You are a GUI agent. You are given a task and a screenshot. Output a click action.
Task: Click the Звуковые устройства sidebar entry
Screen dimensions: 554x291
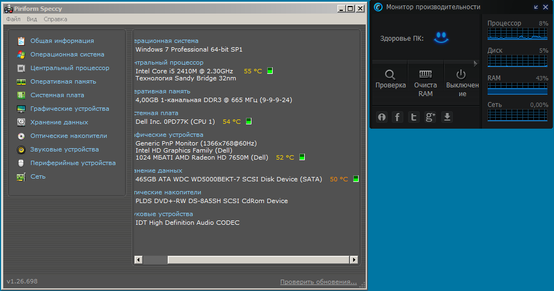click(x=65, y=149)
